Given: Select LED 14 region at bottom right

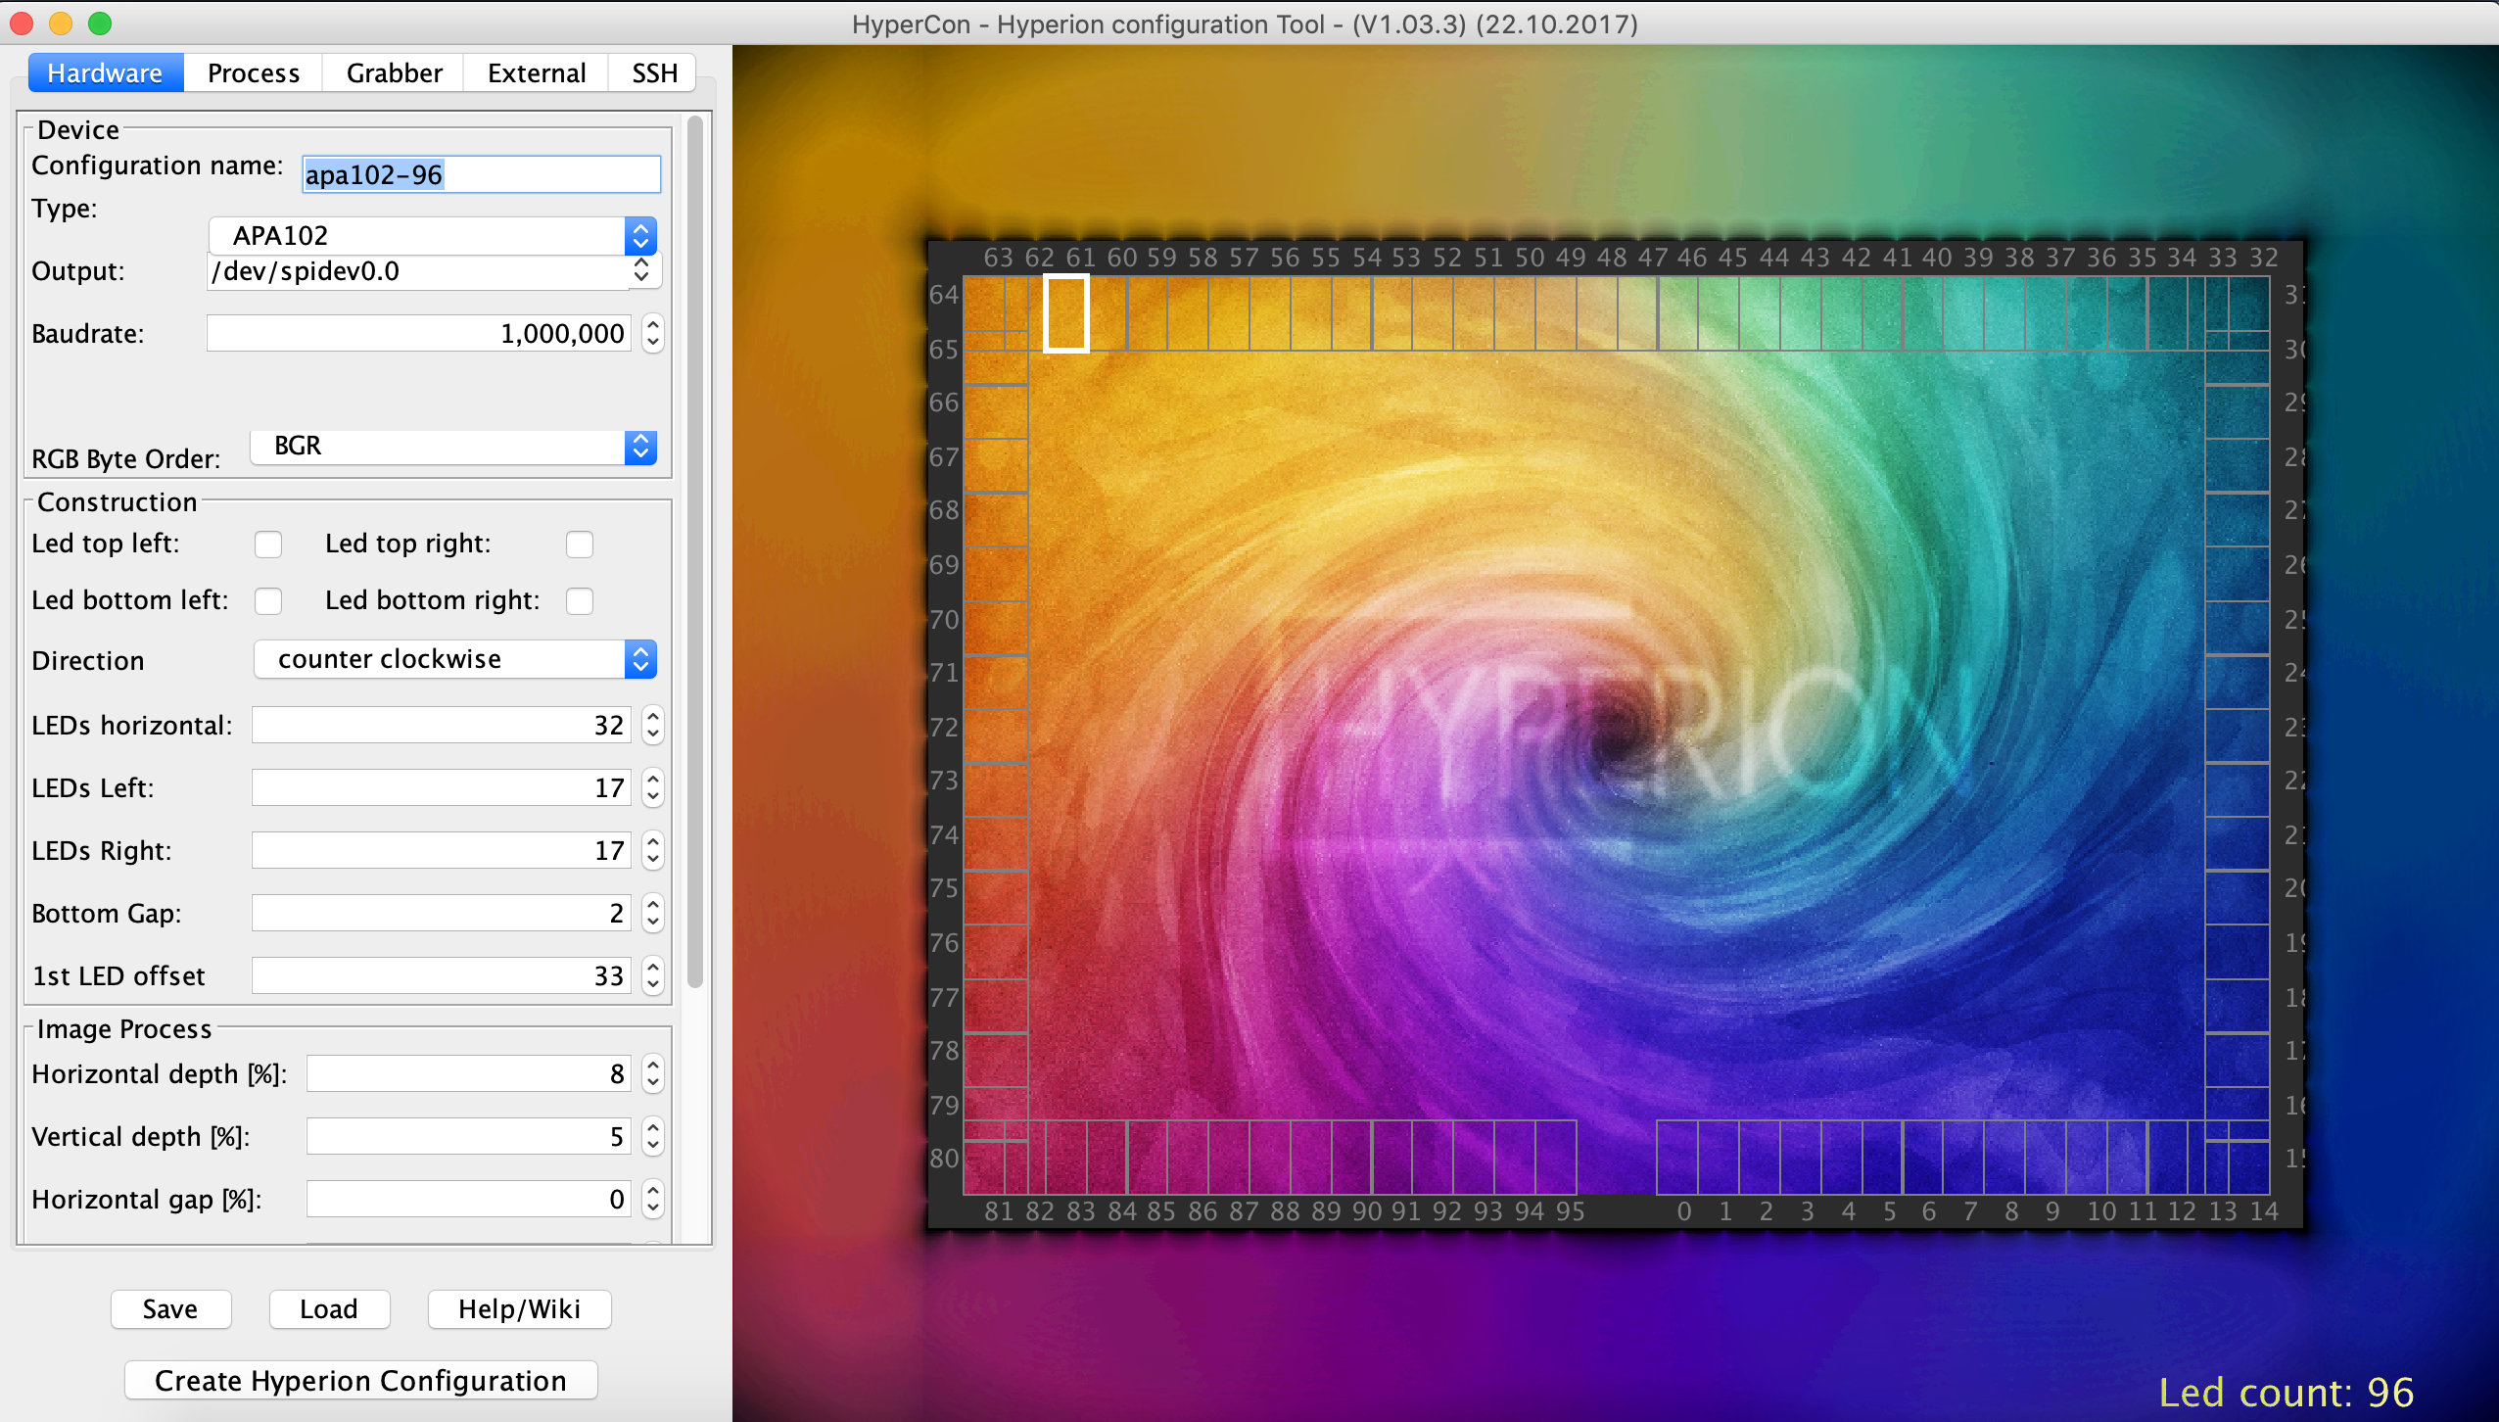Looking at the screenshot, I should [x=2249, y=1157].
